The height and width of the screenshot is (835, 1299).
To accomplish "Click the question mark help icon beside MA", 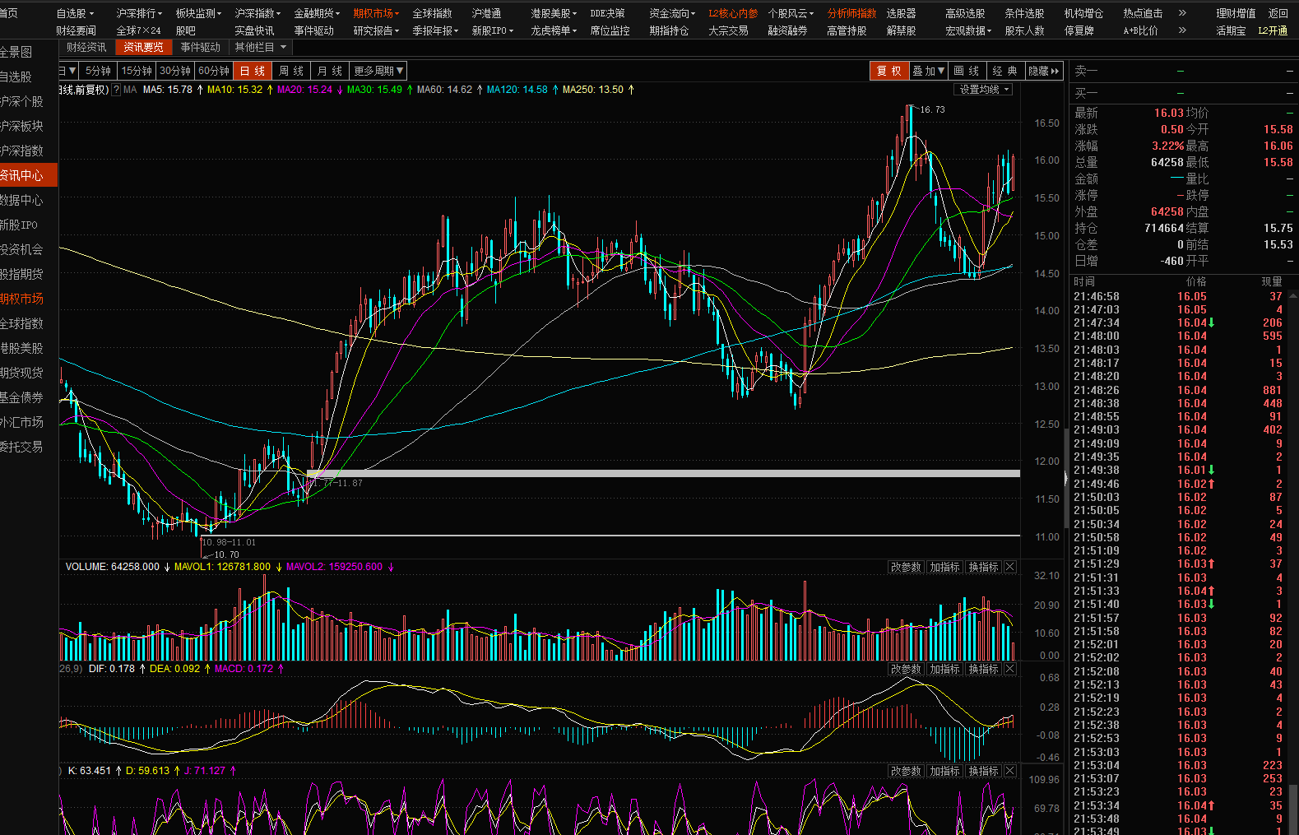I will click(116, 90).
